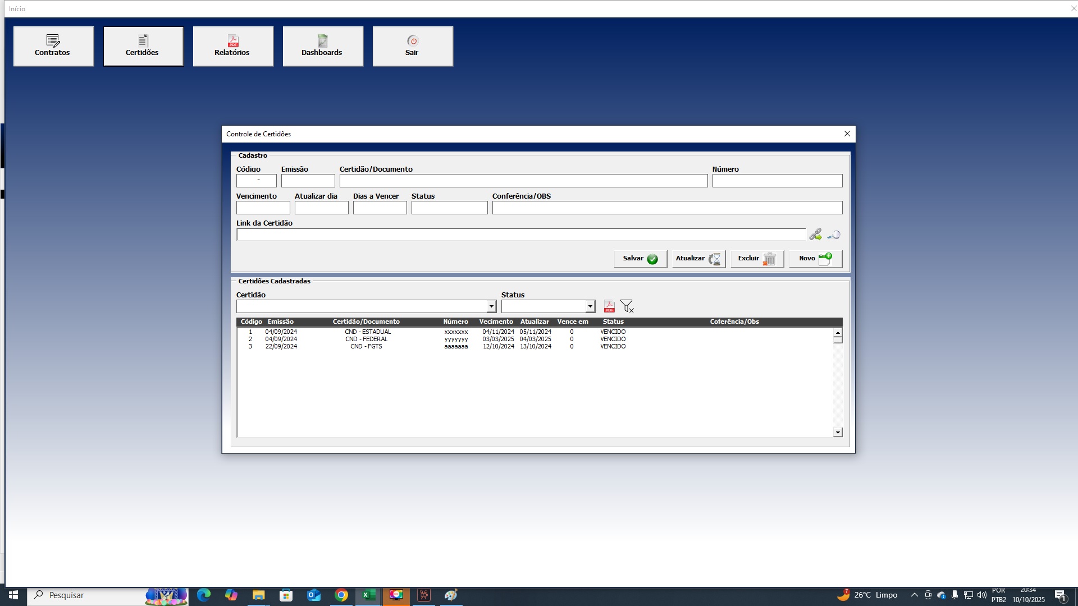The image size is (1078, 606).
Task: Select the CND - FEDERAL row
Action: pos(535,339)
